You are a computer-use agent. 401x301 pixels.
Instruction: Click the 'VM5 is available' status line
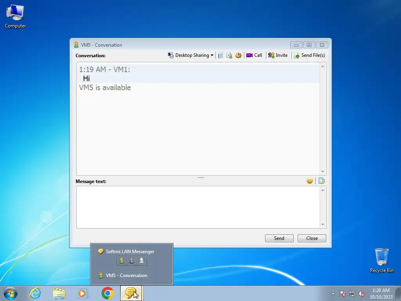click(x=105, y=87)
